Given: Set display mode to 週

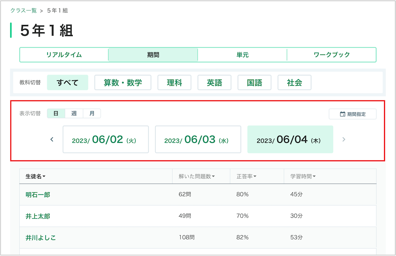Looking at the screenshot, I should [x=74, y=114].
